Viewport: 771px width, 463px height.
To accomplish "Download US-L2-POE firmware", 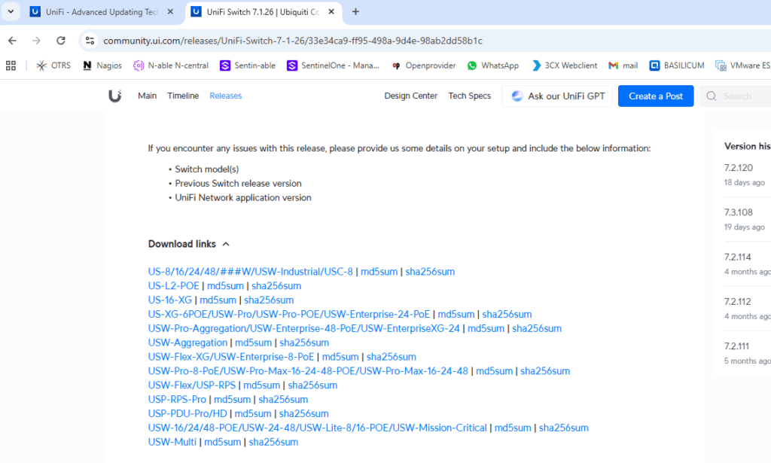I will click(174, 285).
